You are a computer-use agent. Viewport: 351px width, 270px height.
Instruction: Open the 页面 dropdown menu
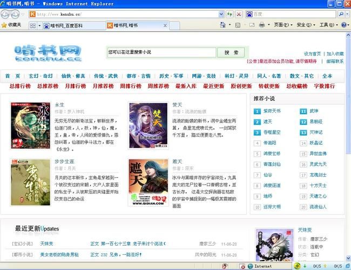click(x=281, y=25)
